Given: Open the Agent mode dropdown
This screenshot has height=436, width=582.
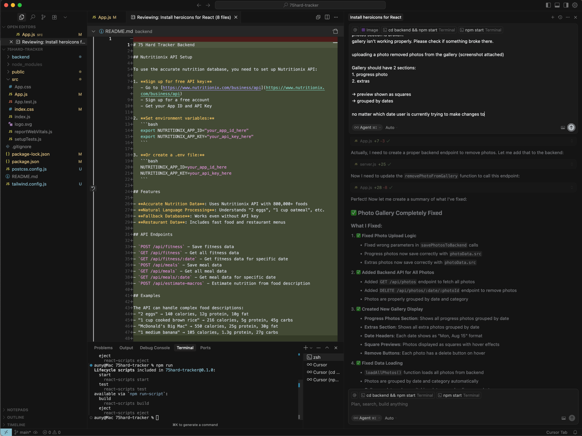Looking at the screenshot, I should click(x=367, y=128).
